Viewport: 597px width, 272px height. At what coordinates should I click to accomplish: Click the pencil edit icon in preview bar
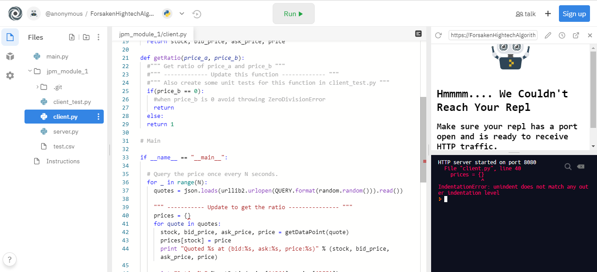[x=548, y=35]
